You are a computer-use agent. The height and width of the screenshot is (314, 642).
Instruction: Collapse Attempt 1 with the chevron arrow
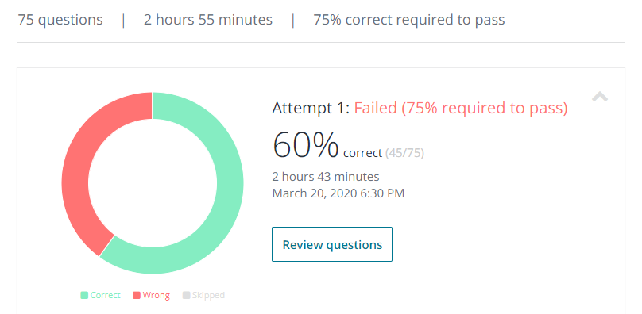(x=600, y=97)
